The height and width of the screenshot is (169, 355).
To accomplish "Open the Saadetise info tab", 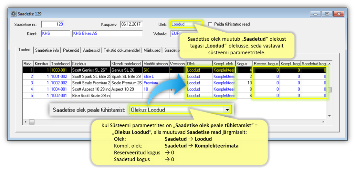I will pos(47,50).
